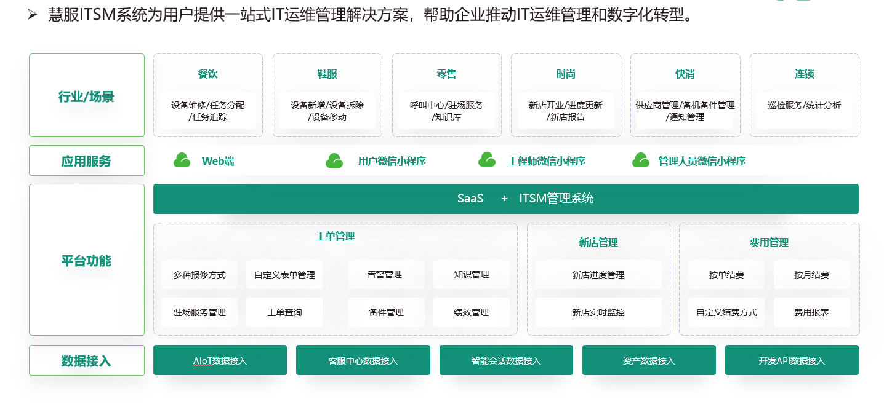The height and width of the screenshot is (407, 884).
Task: Click the 新店进度管理 tile
Action: [x=598, y=275]
